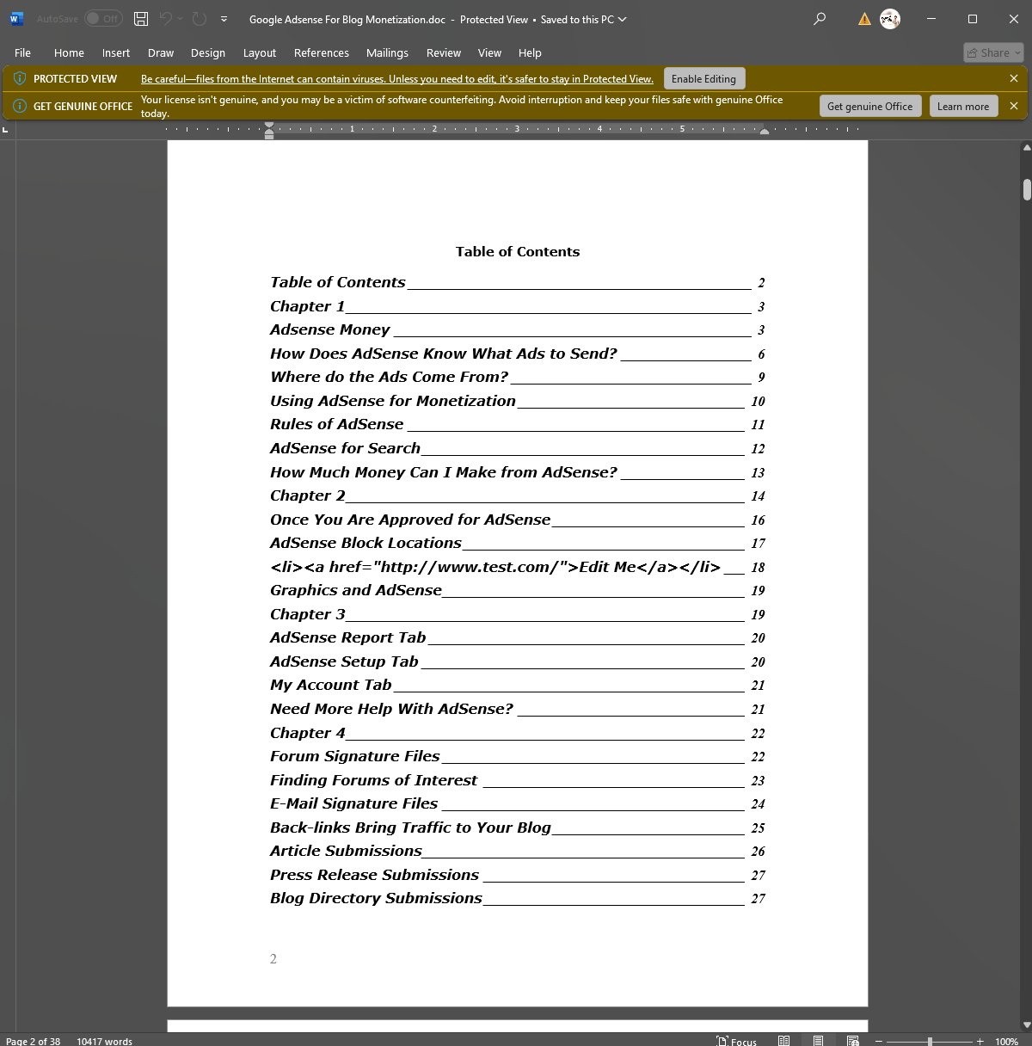Image resolution: width=1032 pixels, height=1046 pixels.
Task: Click the Get Genuine Office info icon
Action: point(20,106)
